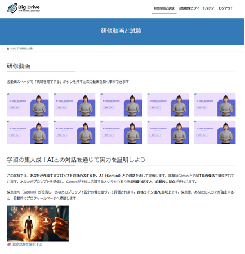This screenshot has height=254, width=245.
Task: Open the first video in bottom row
Action: 28,133
